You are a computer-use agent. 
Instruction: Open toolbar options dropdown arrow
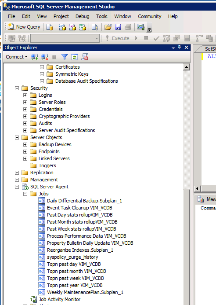pos(149,30)
